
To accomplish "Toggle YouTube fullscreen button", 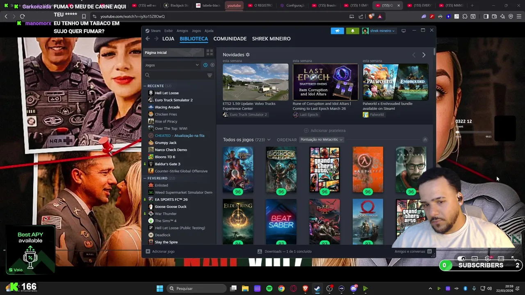I will click(514, 259).
